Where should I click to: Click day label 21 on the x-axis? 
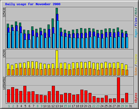coord(90,106)
